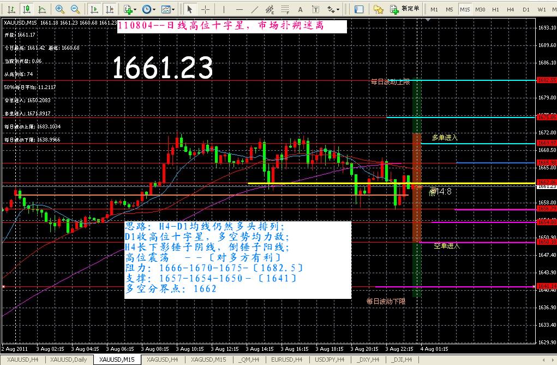
Task: Switch to XAUUSD,Daily chart tab
Action: [68, 360]
